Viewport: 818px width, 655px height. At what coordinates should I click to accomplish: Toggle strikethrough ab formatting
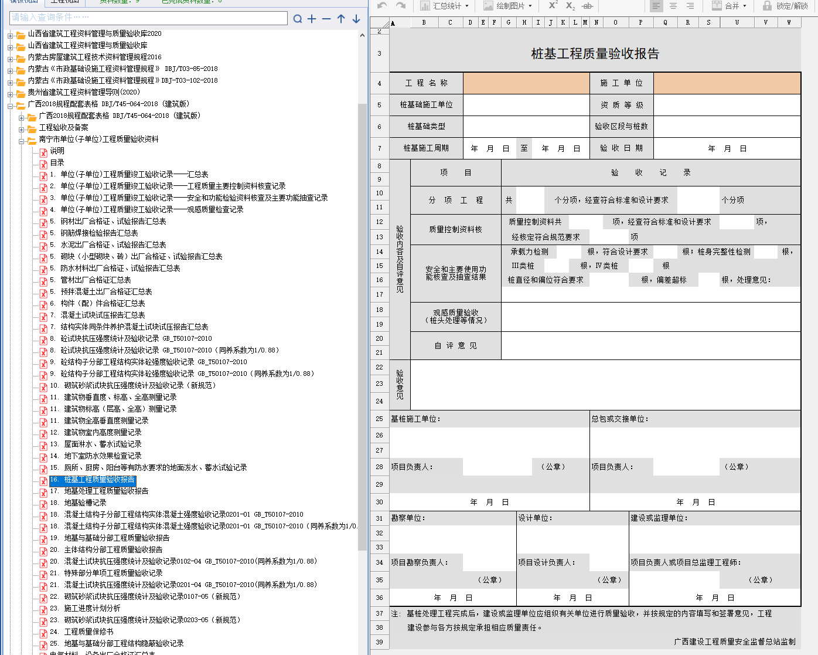[x=587, y=6]
